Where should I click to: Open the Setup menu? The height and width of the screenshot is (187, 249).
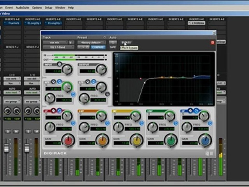[49, 8]
